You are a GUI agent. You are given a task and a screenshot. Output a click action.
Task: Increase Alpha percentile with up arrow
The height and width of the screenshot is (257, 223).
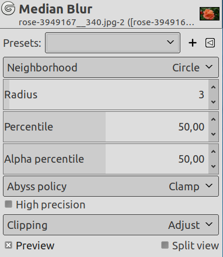pos(213,152)
